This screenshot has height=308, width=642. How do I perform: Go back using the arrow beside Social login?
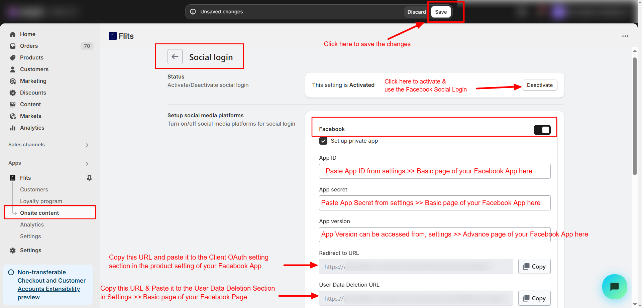tap(175, 56)
